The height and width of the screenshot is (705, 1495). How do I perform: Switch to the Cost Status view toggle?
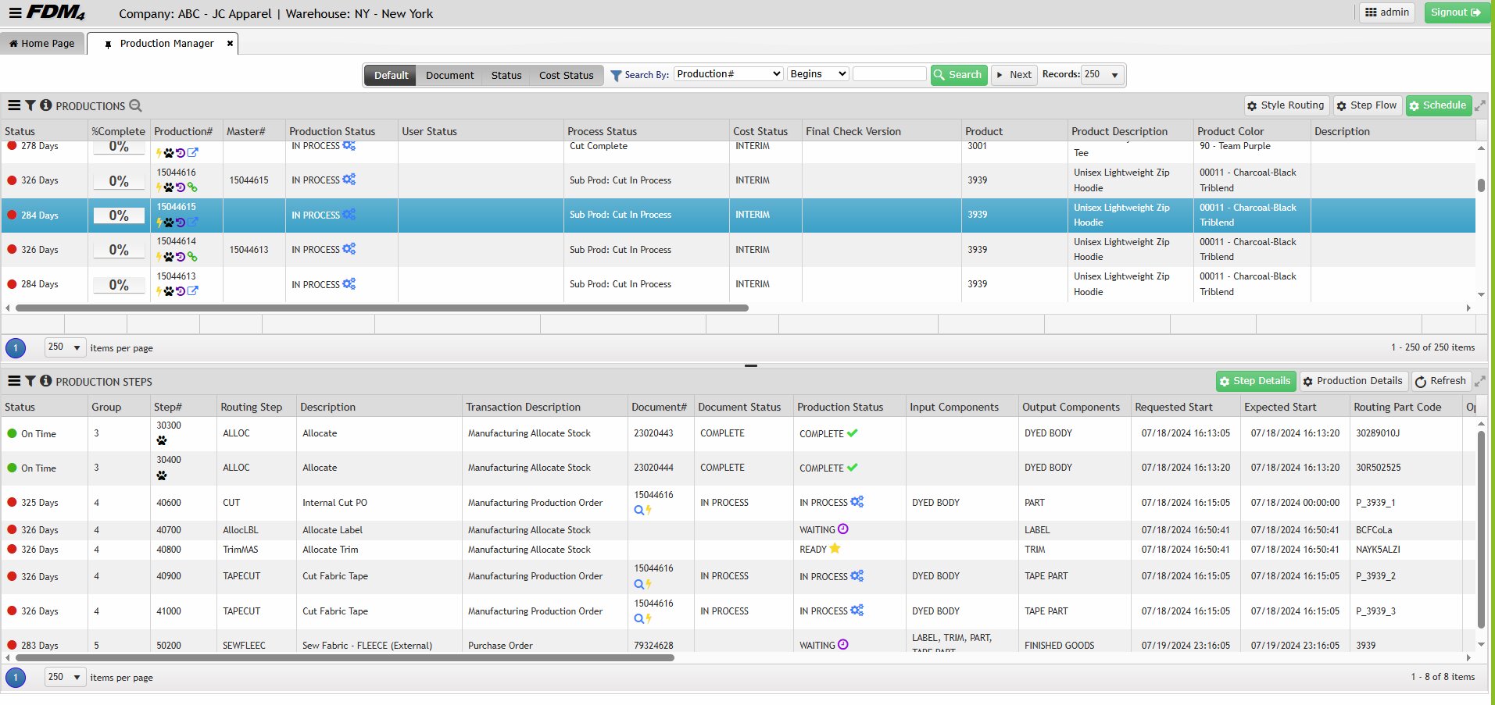pyautogui.click(x=566, y=75)
